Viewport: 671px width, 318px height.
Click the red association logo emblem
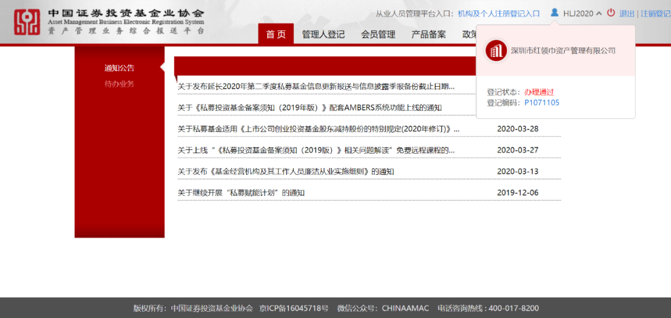pos(27,22)
